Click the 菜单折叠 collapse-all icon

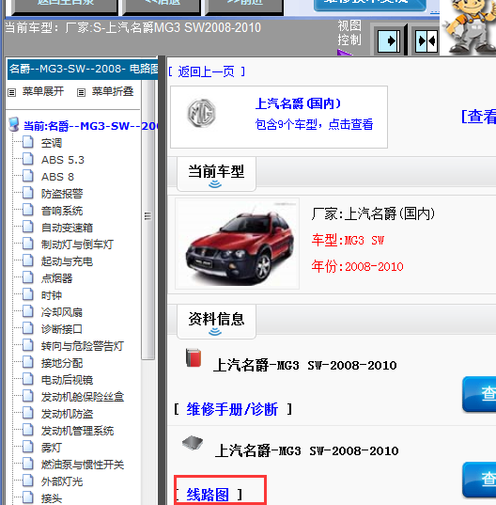pyautogui.click(x=81, y=93)
